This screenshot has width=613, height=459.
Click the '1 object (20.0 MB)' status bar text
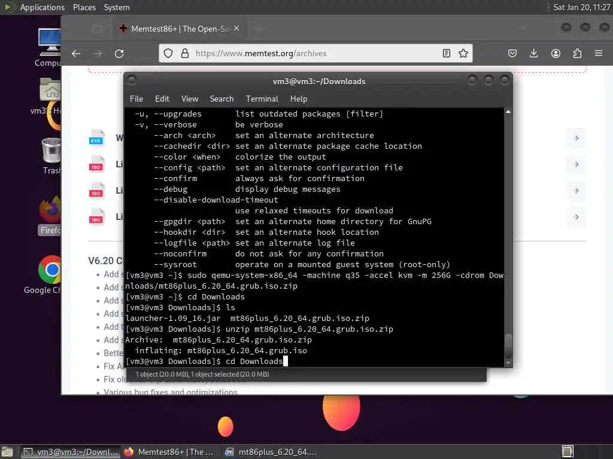[202, 374]
